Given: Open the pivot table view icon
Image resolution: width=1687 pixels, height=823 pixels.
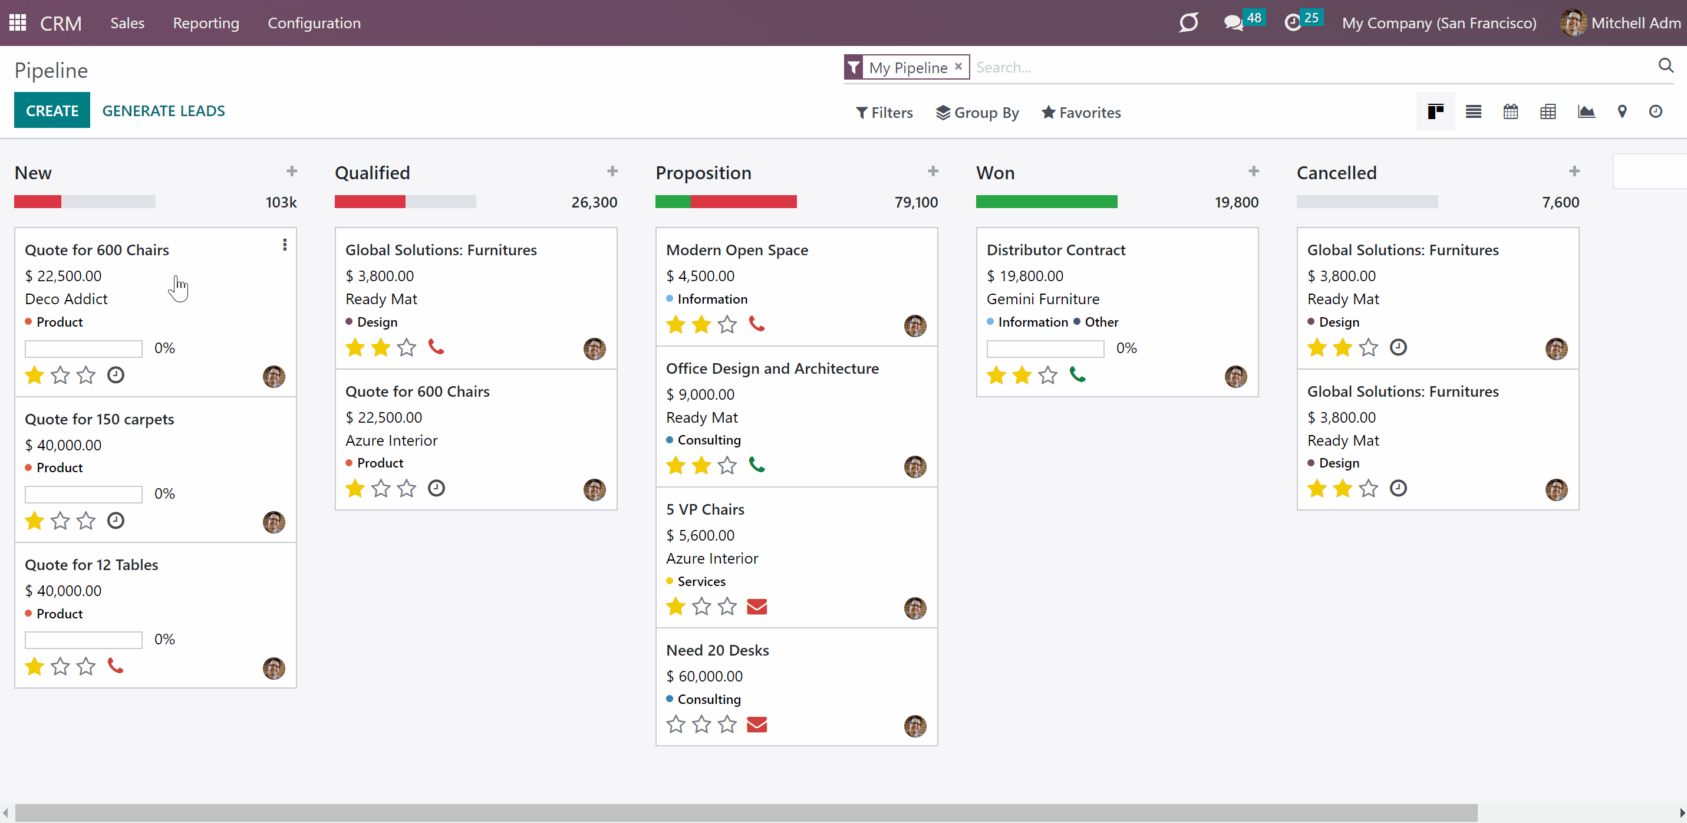Looking at the screenshot, I should coord(1548,112).
